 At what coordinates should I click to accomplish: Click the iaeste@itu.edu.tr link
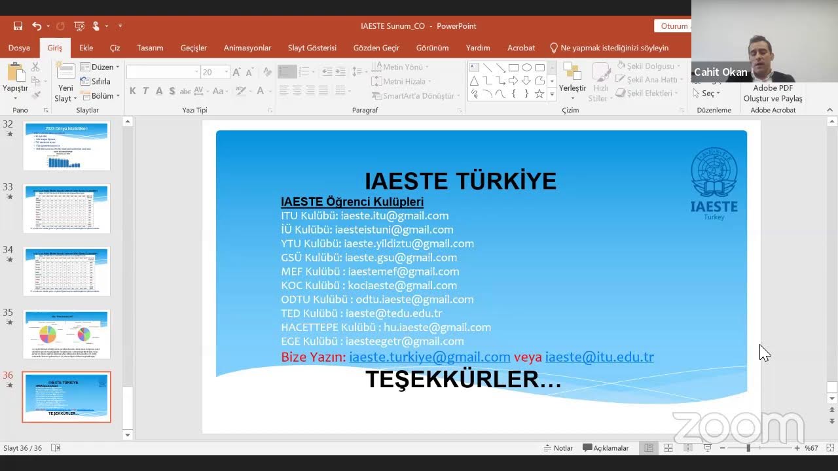tap(600, 357)
